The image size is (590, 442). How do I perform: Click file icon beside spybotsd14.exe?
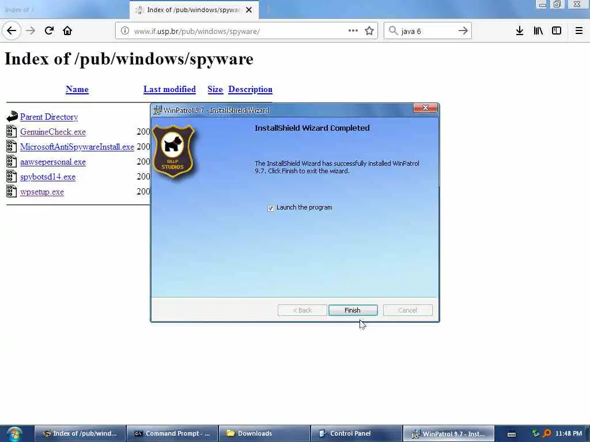pyautogui.click(x=12, y=176)
